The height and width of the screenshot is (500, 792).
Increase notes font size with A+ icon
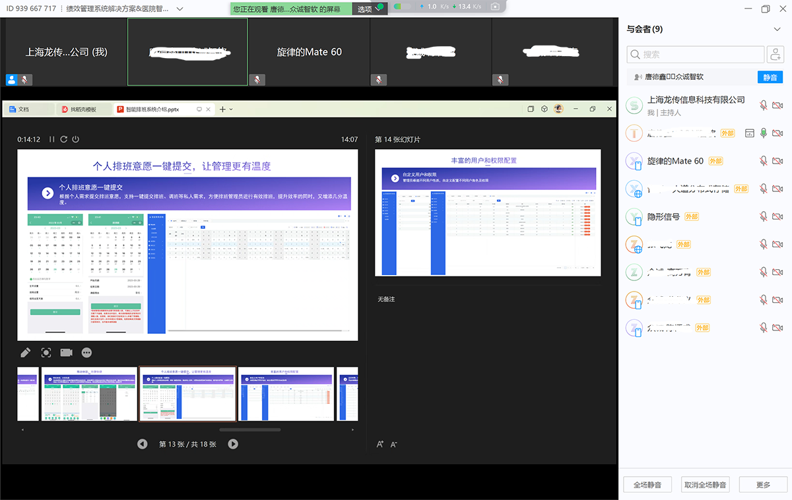pyautogui.click(x=380, y=445)
